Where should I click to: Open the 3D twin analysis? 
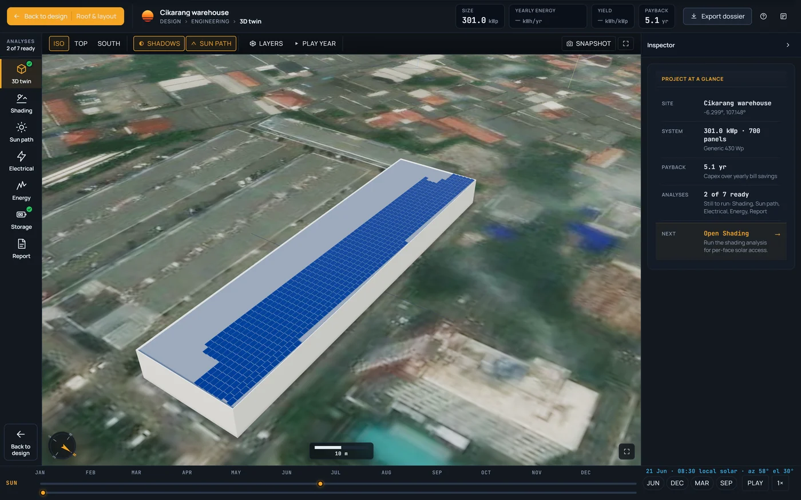click(x=21, y=74)
